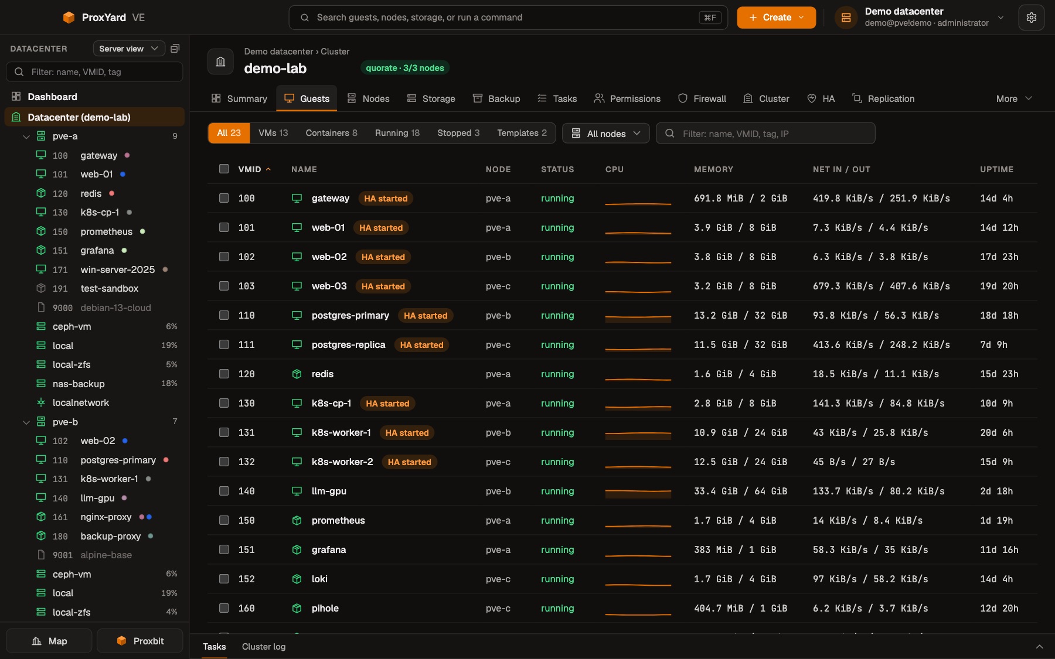The height and width of the screenshot is (659, 1055).
Task: Click the collapse-tree icon next to Server view
Action: tap(175, 49)
